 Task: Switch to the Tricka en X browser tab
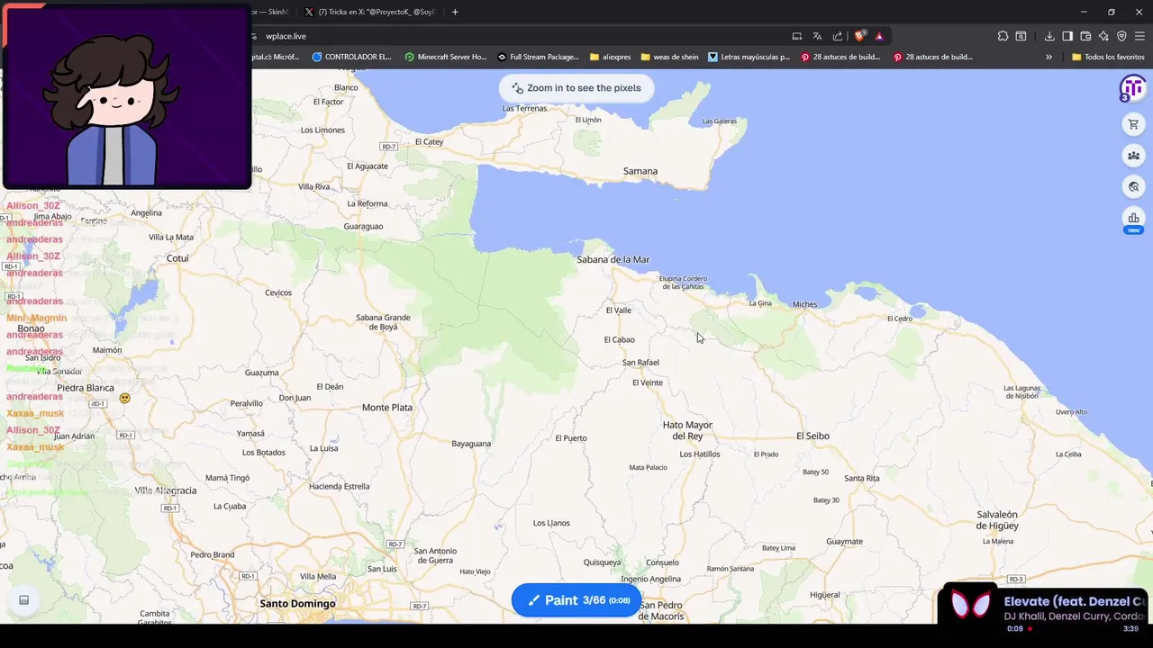pyautogui.click(x=369, y=12)
